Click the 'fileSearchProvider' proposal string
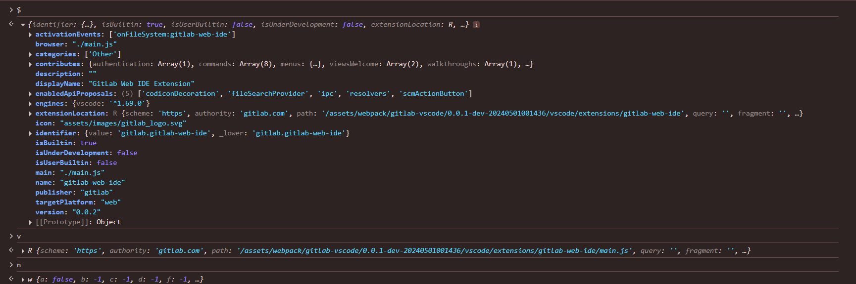The image size is (856, 284). [x=268, y=94]
